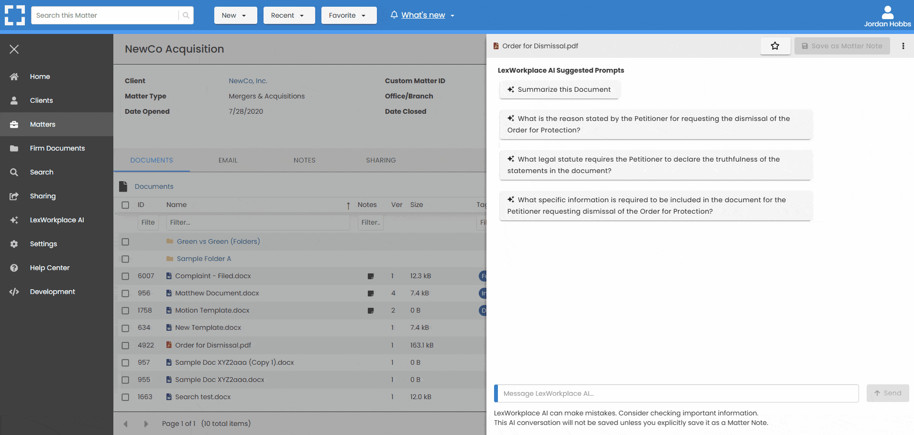The height and width of the screenshot is (435, 914).
Task: Open LexWorkplace AI in the sidebar
Action: coord(56,220)
